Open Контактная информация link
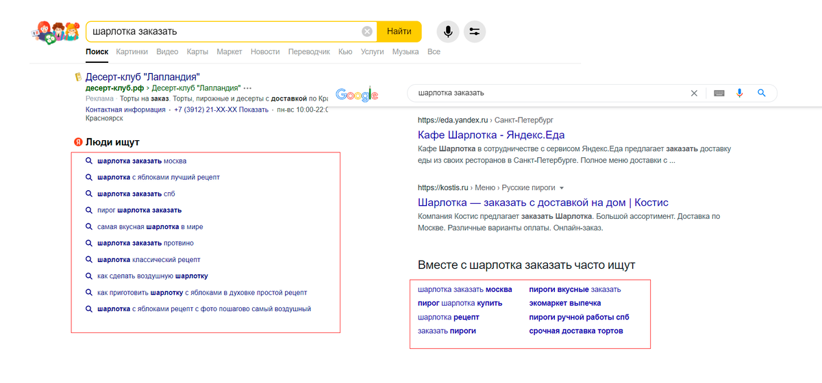The height and width of the screenshot is (383, 822). tap(126, 109)
